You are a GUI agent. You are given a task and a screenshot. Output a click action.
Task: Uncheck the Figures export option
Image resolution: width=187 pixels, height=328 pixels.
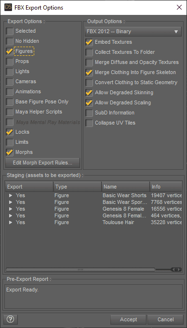pyautogui.click(x=10, y=51)
